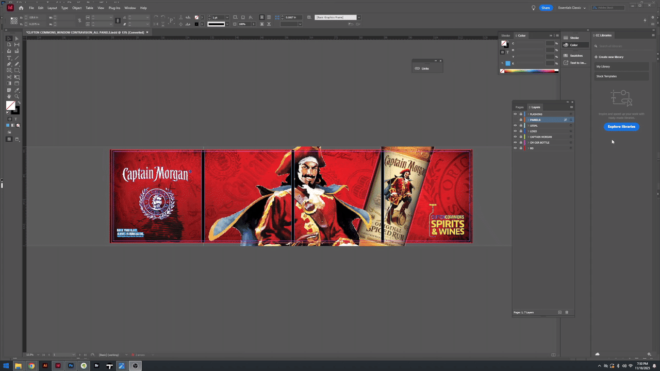Toggle visibility of BG layer
The height and width of the screenshot is (371, 660).
pos(515,148)
